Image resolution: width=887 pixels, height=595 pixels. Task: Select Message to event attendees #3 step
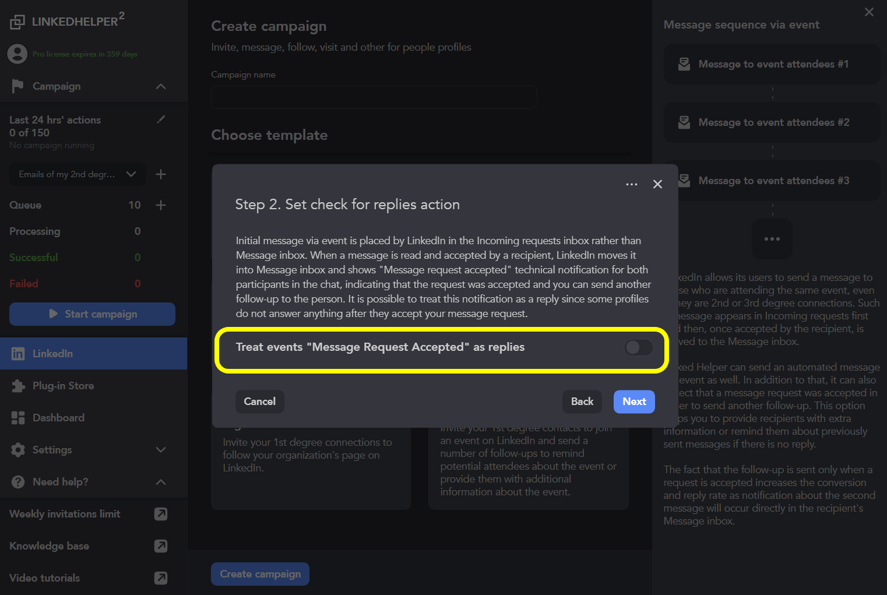[772, 181]
